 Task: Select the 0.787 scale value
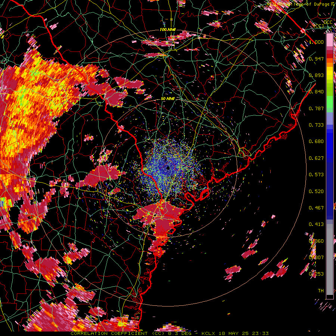point(316,108)
